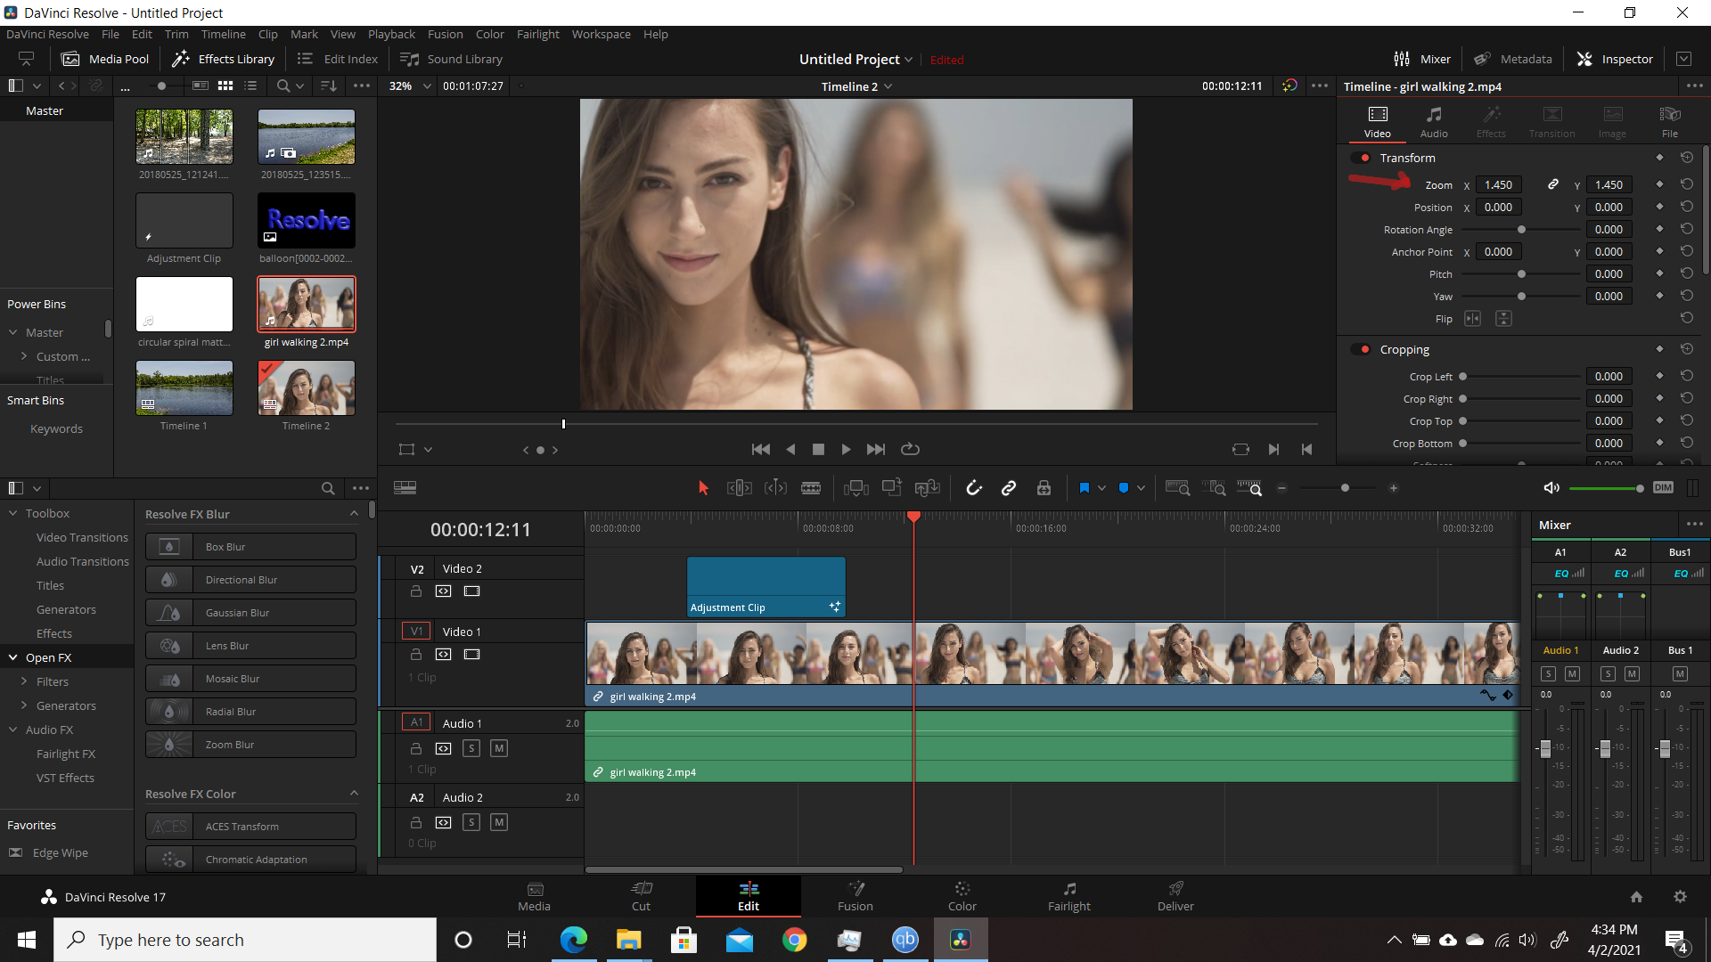The height and width of the screenshot is (962, 1711).
Task: Disable the Cropping section toggle
Action: pyautogui.click(x=1361, y=349)
